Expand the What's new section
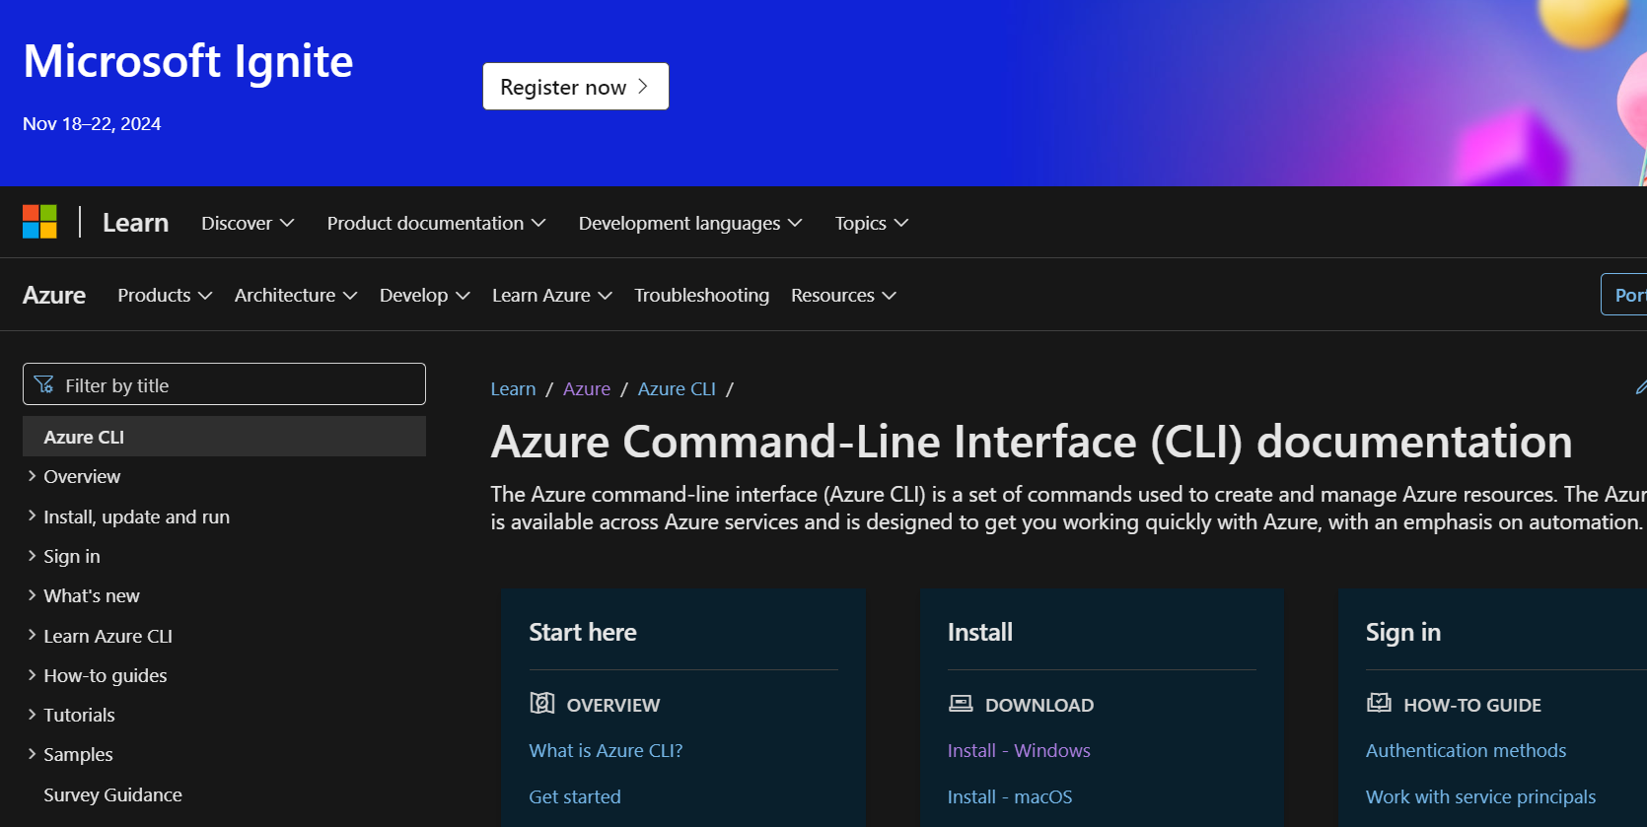 click(84, 595)
